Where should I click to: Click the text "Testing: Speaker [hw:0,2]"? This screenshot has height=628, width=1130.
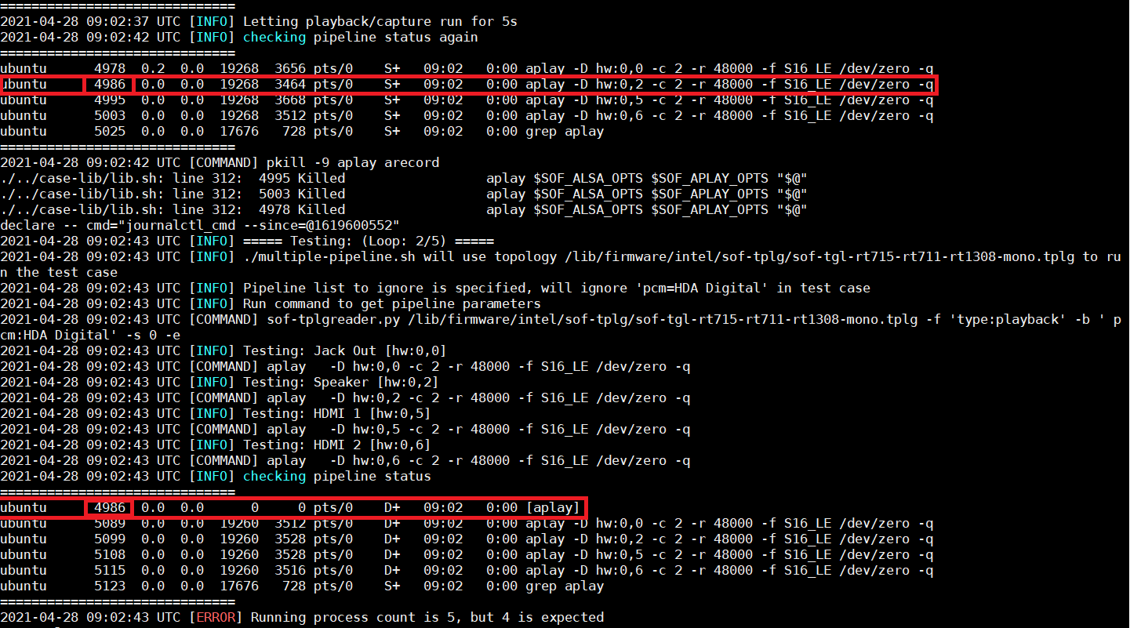point(341,383)
